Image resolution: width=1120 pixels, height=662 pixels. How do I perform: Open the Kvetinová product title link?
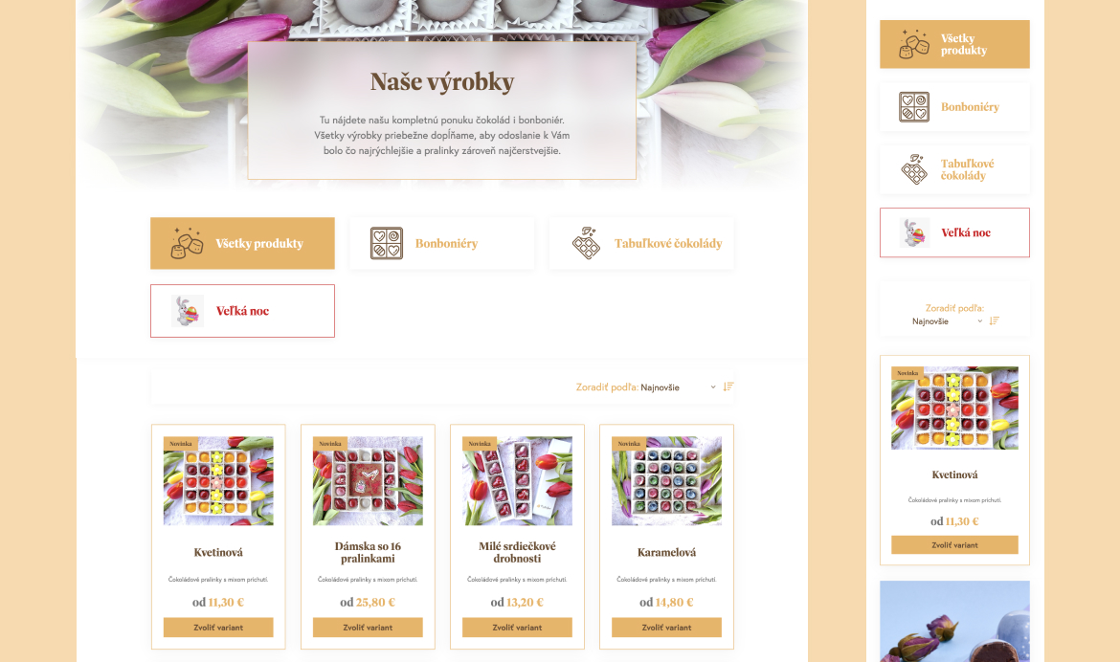[218, 552]
